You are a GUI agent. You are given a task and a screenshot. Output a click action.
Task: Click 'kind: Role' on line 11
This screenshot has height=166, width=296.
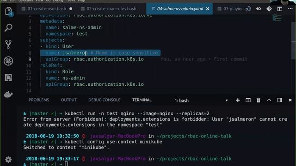(60, 72)
